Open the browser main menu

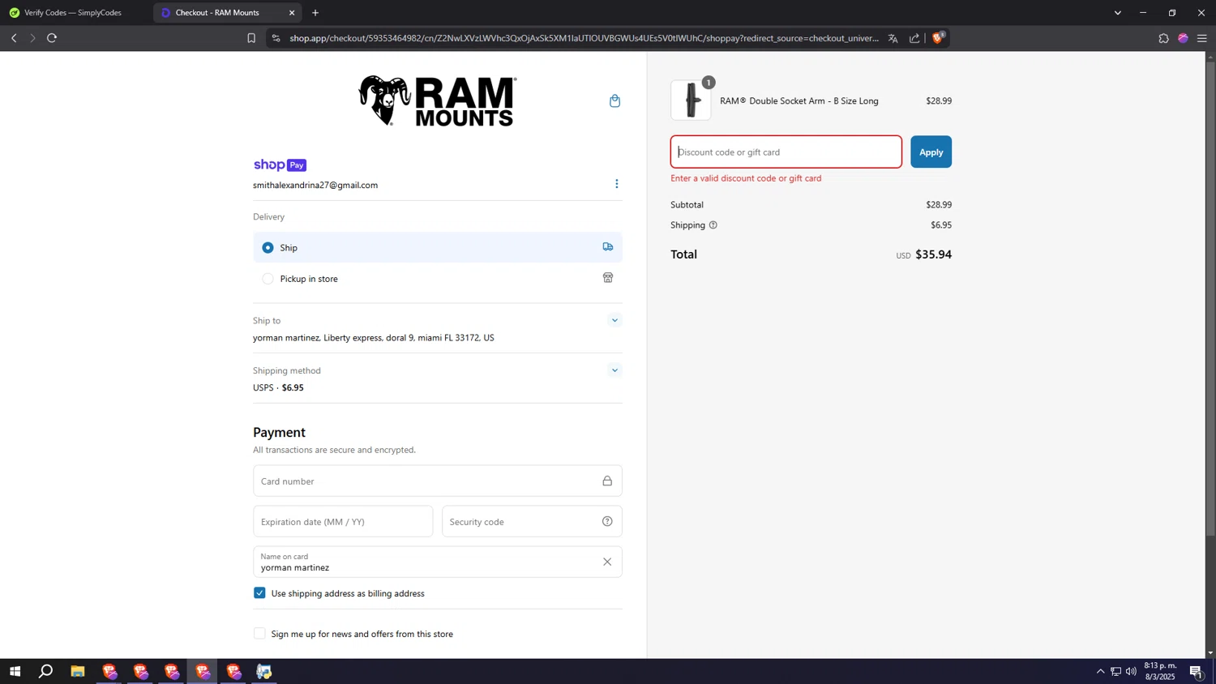1201,38
